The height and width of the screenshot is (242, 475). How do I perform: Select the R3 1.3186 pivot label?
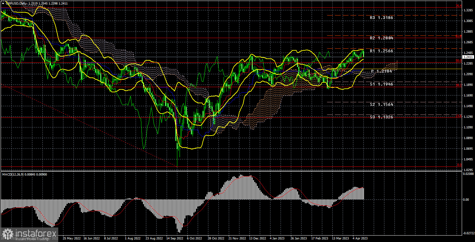pyautogui.click(x=381, y=18)
